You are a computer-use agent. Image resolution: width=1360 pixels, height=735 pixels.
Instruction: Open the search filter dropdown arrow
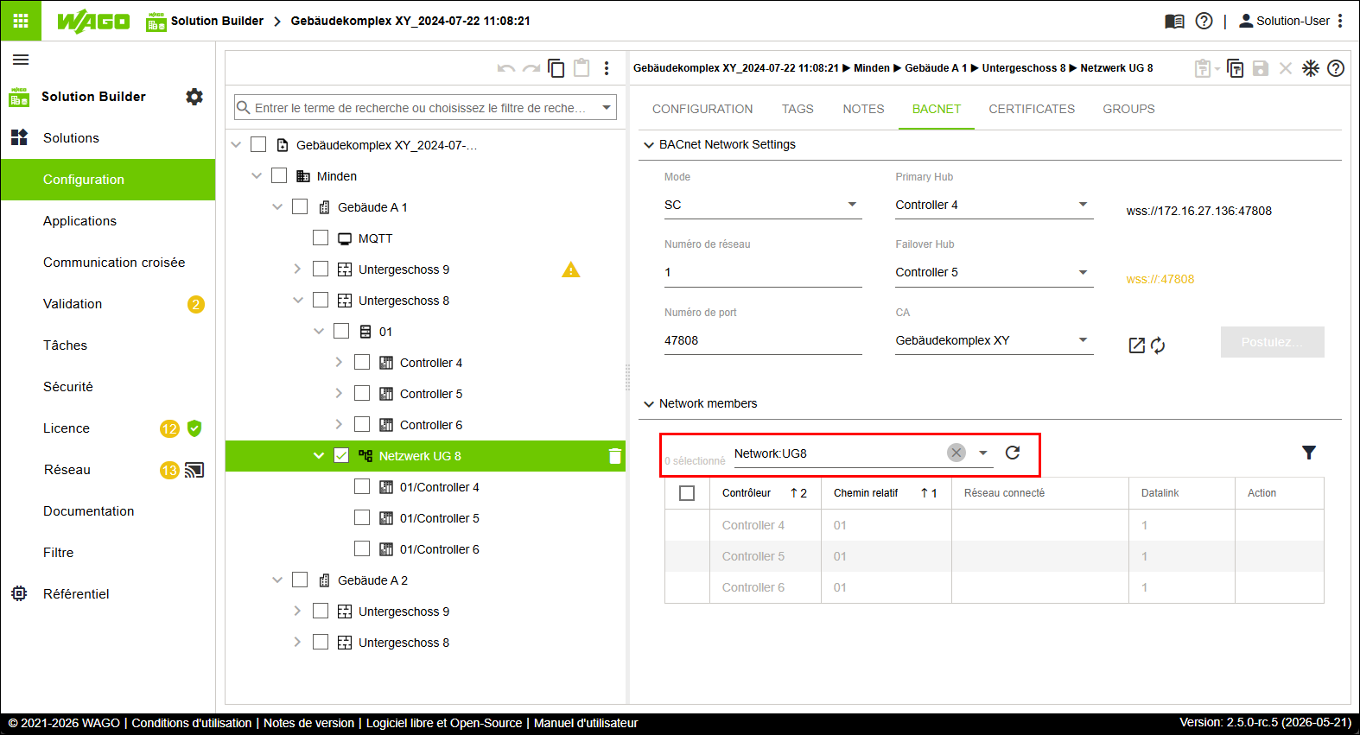click(x=607, y=108)
